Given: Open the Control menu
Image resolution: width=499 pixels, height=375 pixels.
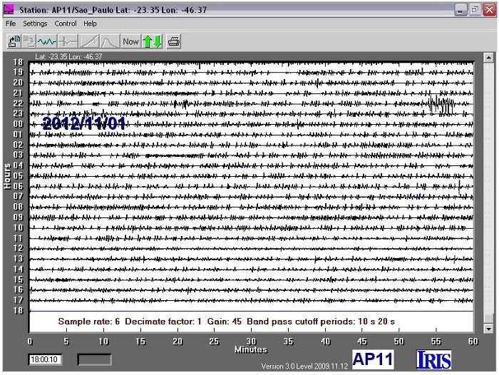Looking at the screenshot, I should pyautogui.click(x=66, y=24).
